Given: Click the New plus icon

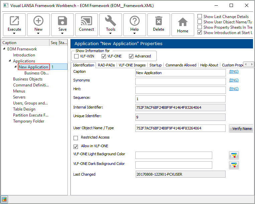Looking at the screenshot, I should (x=38, y=21).
